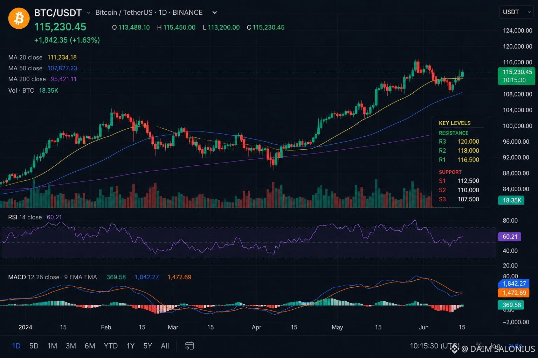Click the Feb label on the time axis
This screenshot has height=358, width=538.
106,327
